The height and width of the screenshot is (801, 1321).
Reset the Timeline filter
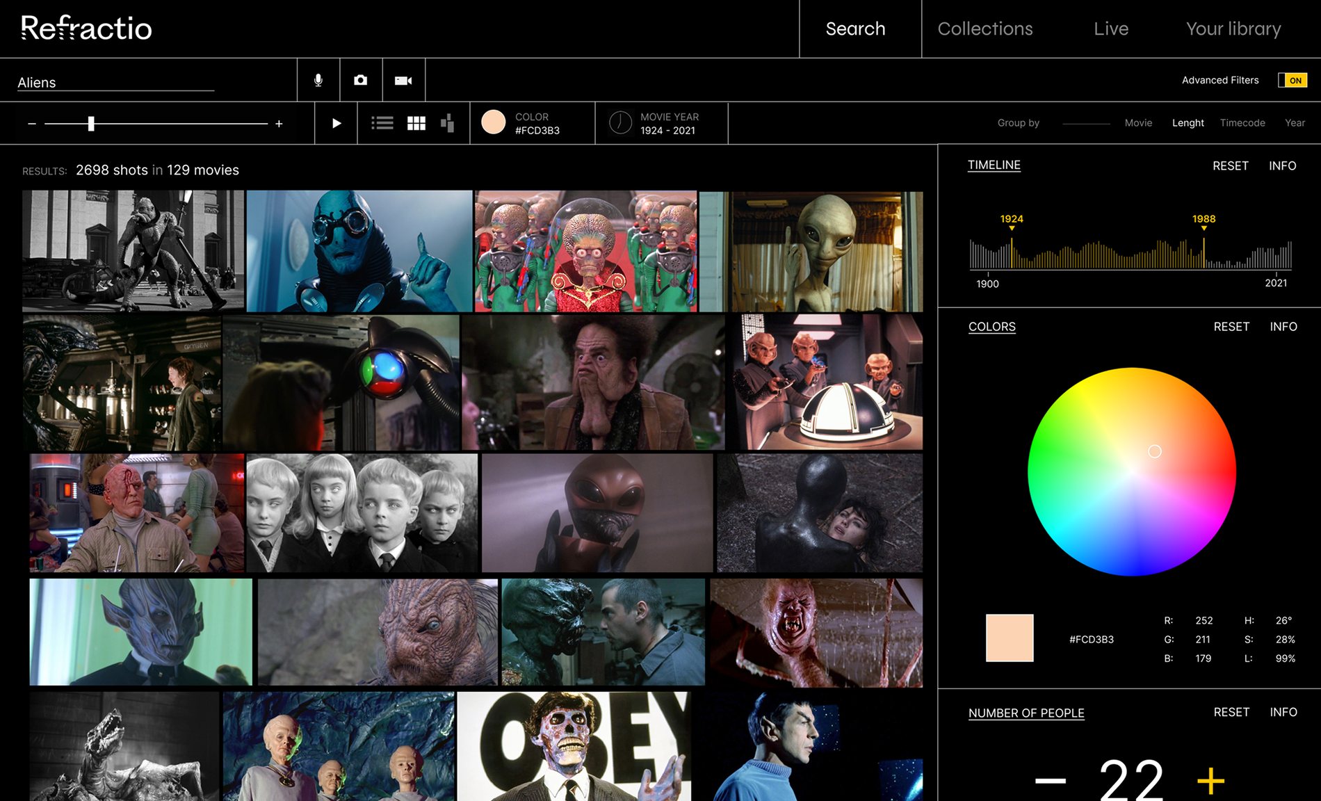1231,165
